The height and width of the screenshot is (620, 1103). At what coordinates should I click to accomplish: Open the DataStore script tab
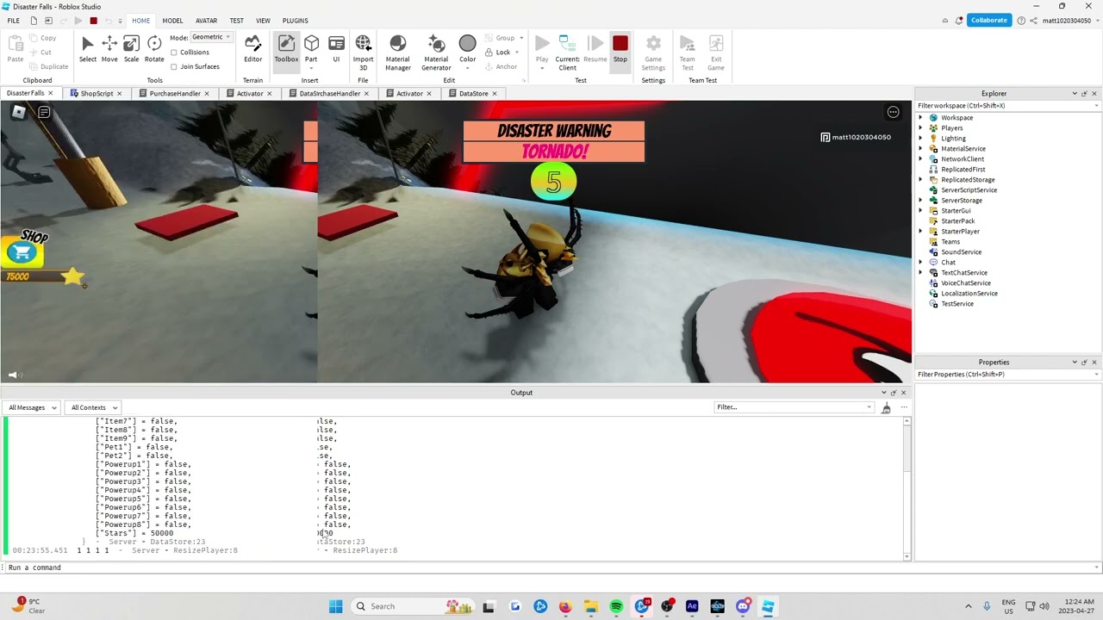(473, 93)
